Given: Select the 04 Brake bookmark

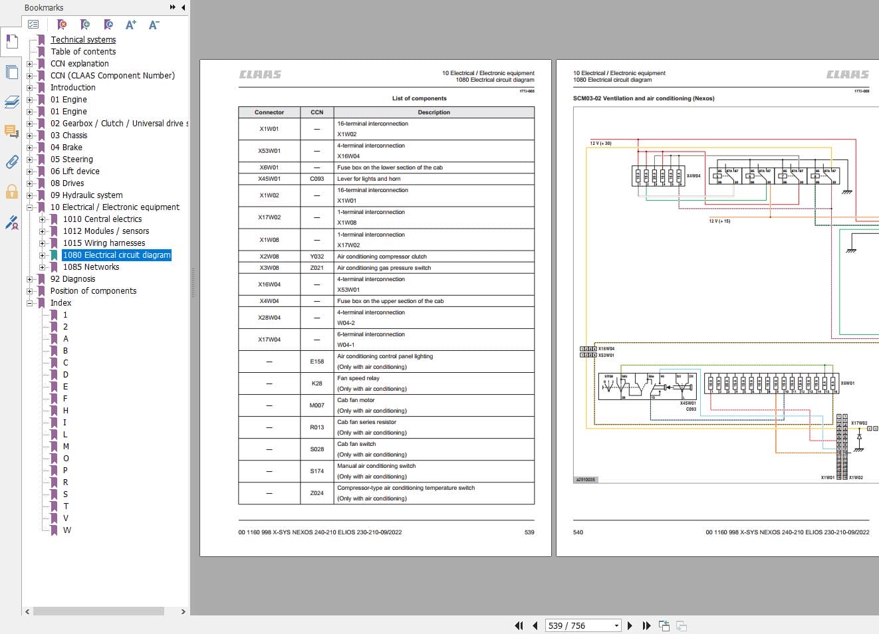Looking at the screenshot, I should pos(66,148).
